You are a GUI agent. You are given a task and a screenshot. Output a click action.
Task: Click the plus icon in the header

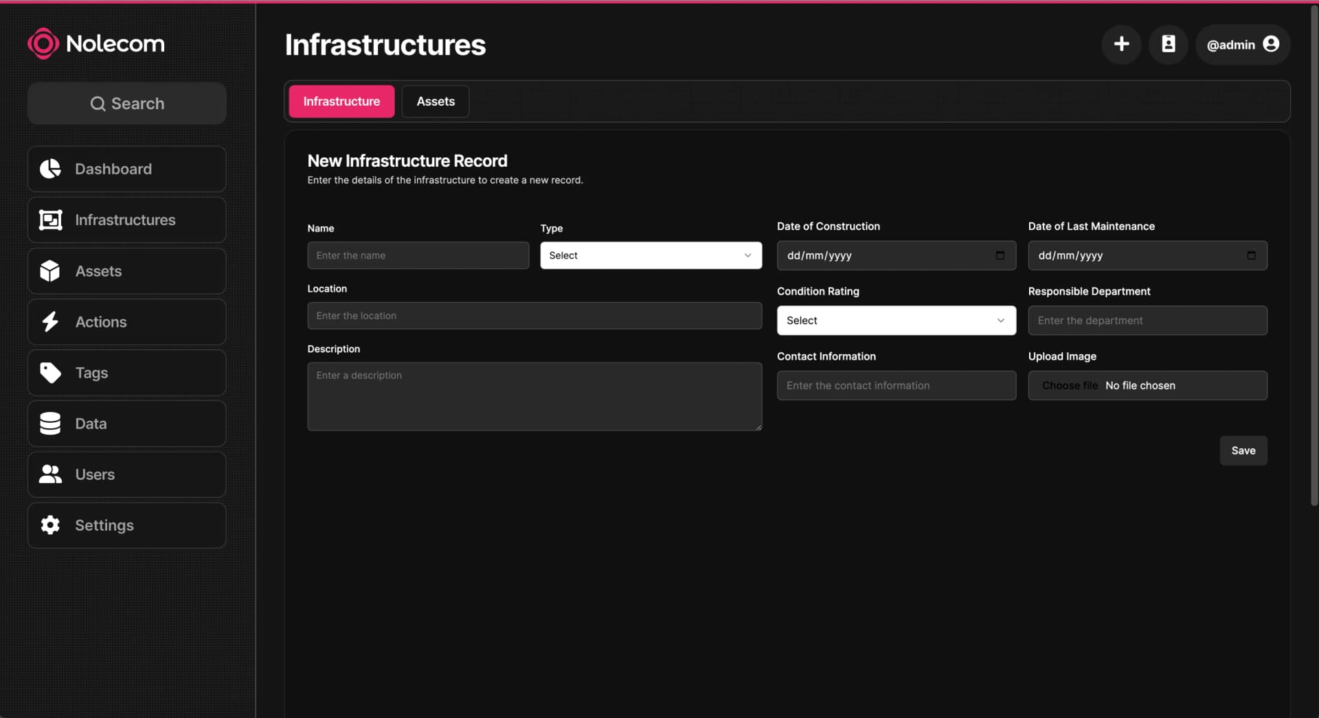1121,45
